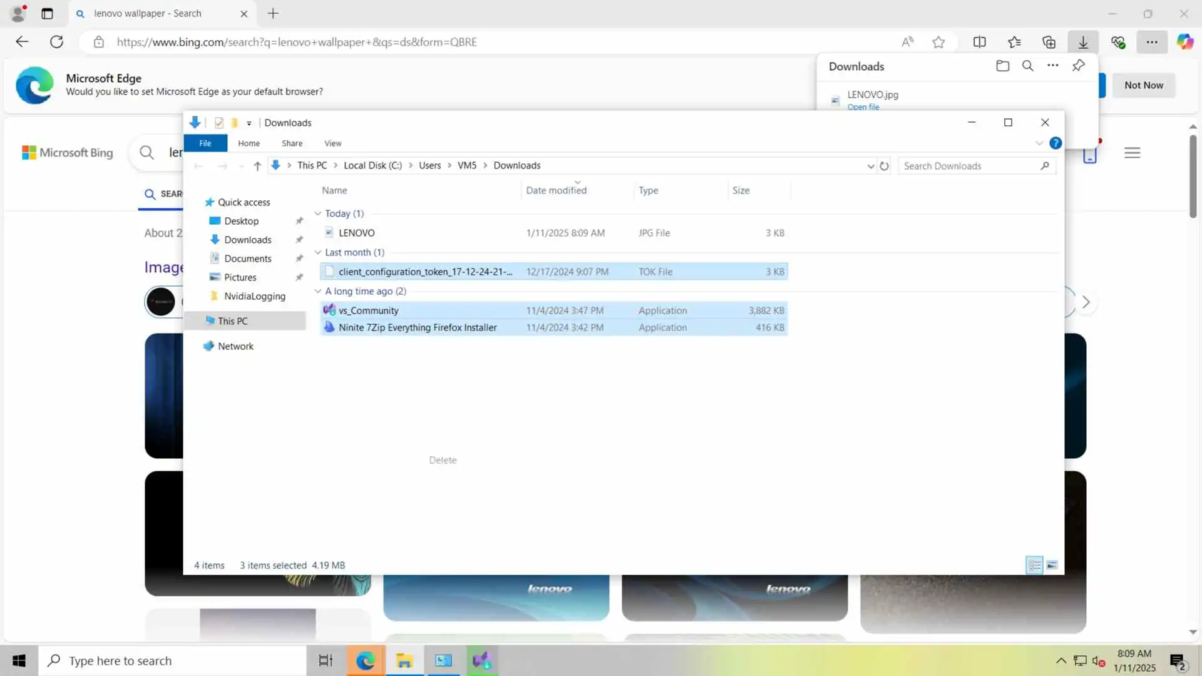
Task: Open Downloads folder icon in Edge panel
Action: tap(1002, 66)
